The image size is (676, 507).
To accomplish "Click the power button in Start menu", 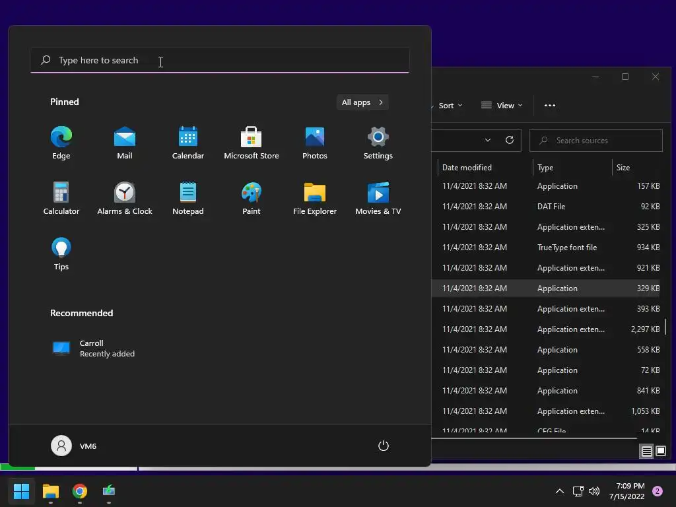I will point(384,446).
